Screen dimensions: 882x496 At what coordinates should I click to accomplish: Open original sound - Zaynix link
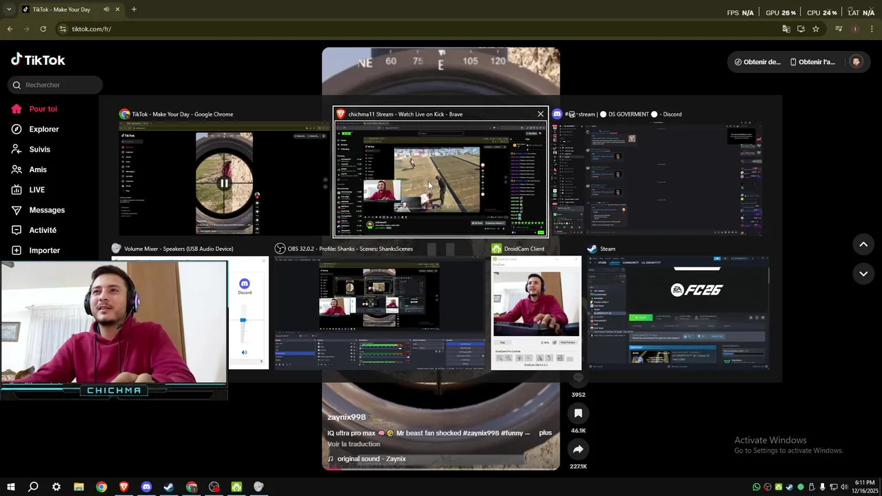coord(371,459)
